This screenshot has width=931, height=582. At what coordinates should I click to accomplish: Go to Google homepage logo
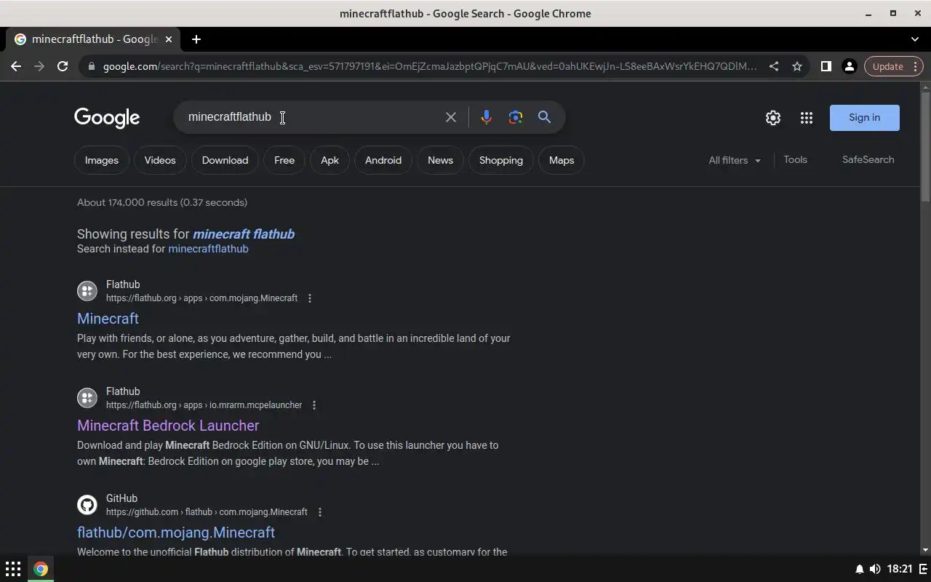click(107, 118)
